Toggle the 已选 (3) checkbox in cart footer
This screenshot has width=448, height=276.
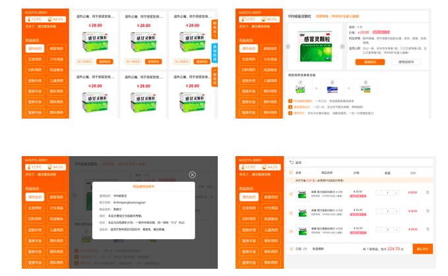291,248
